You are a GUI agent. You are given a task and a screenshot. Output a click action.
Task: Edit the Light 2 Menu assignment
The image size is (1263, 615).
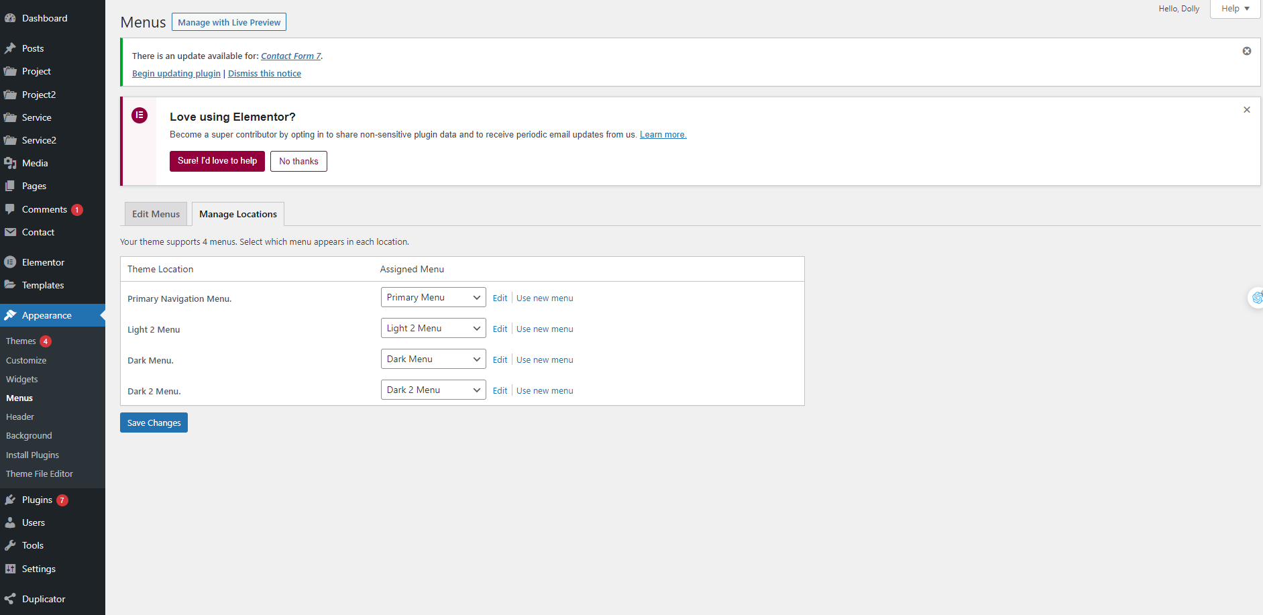[500, 329]
